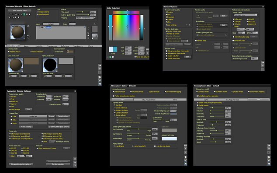This screenshot has width=277, height=173.
Task: Click OK icon in Advanced Material Editor
Action: (100, 66)
